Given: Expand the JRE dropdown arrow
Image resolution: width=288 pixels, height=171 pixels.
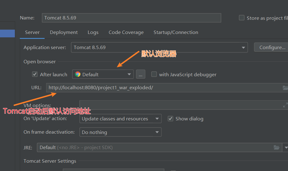Looking at the screenshot, I should (286, 147).
